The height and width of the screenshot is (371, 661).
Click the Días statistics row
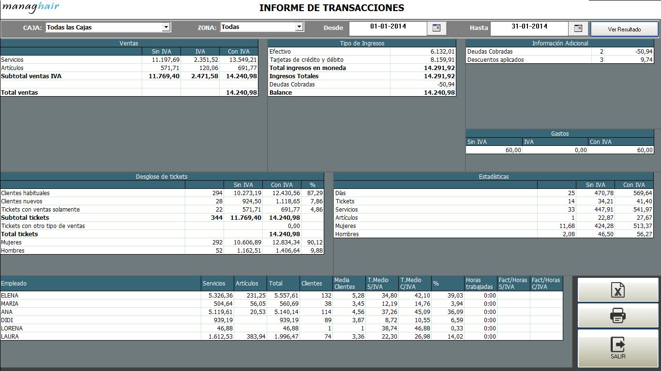click(494, 193)
